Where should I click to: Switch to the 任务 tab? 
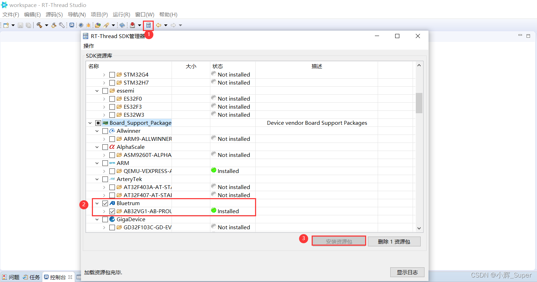(31, 277)
